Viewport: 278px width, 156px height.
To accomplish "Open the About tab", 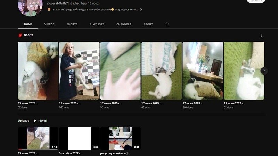I will tap(148, 24).
